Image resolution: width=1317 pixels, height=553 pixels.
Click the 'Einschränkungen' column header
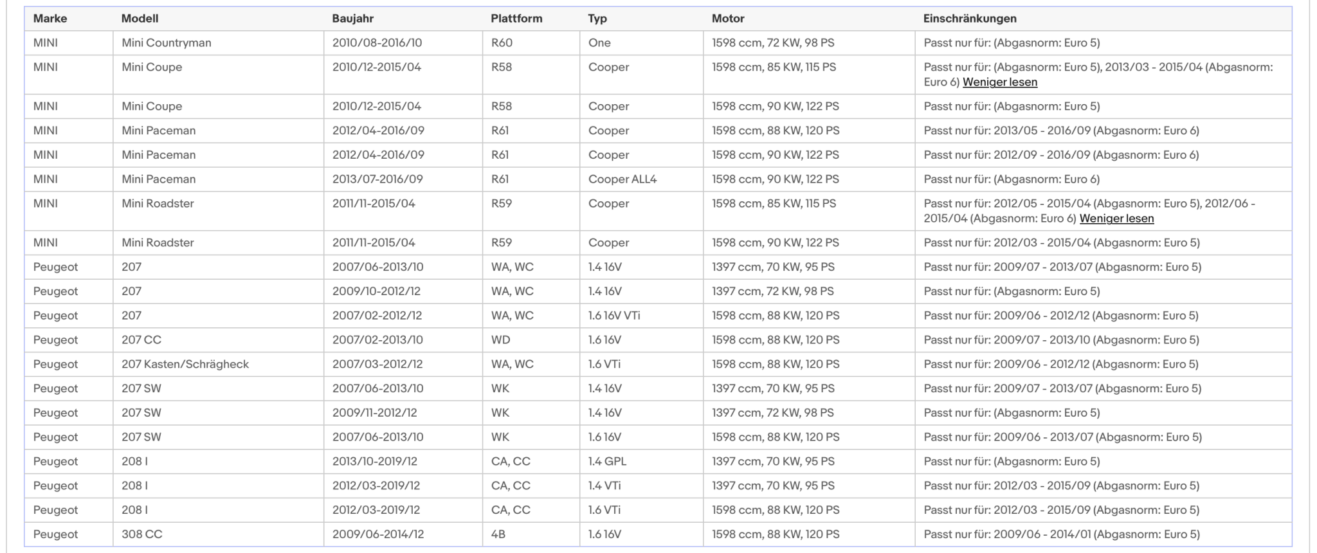(x=970, y=19)
